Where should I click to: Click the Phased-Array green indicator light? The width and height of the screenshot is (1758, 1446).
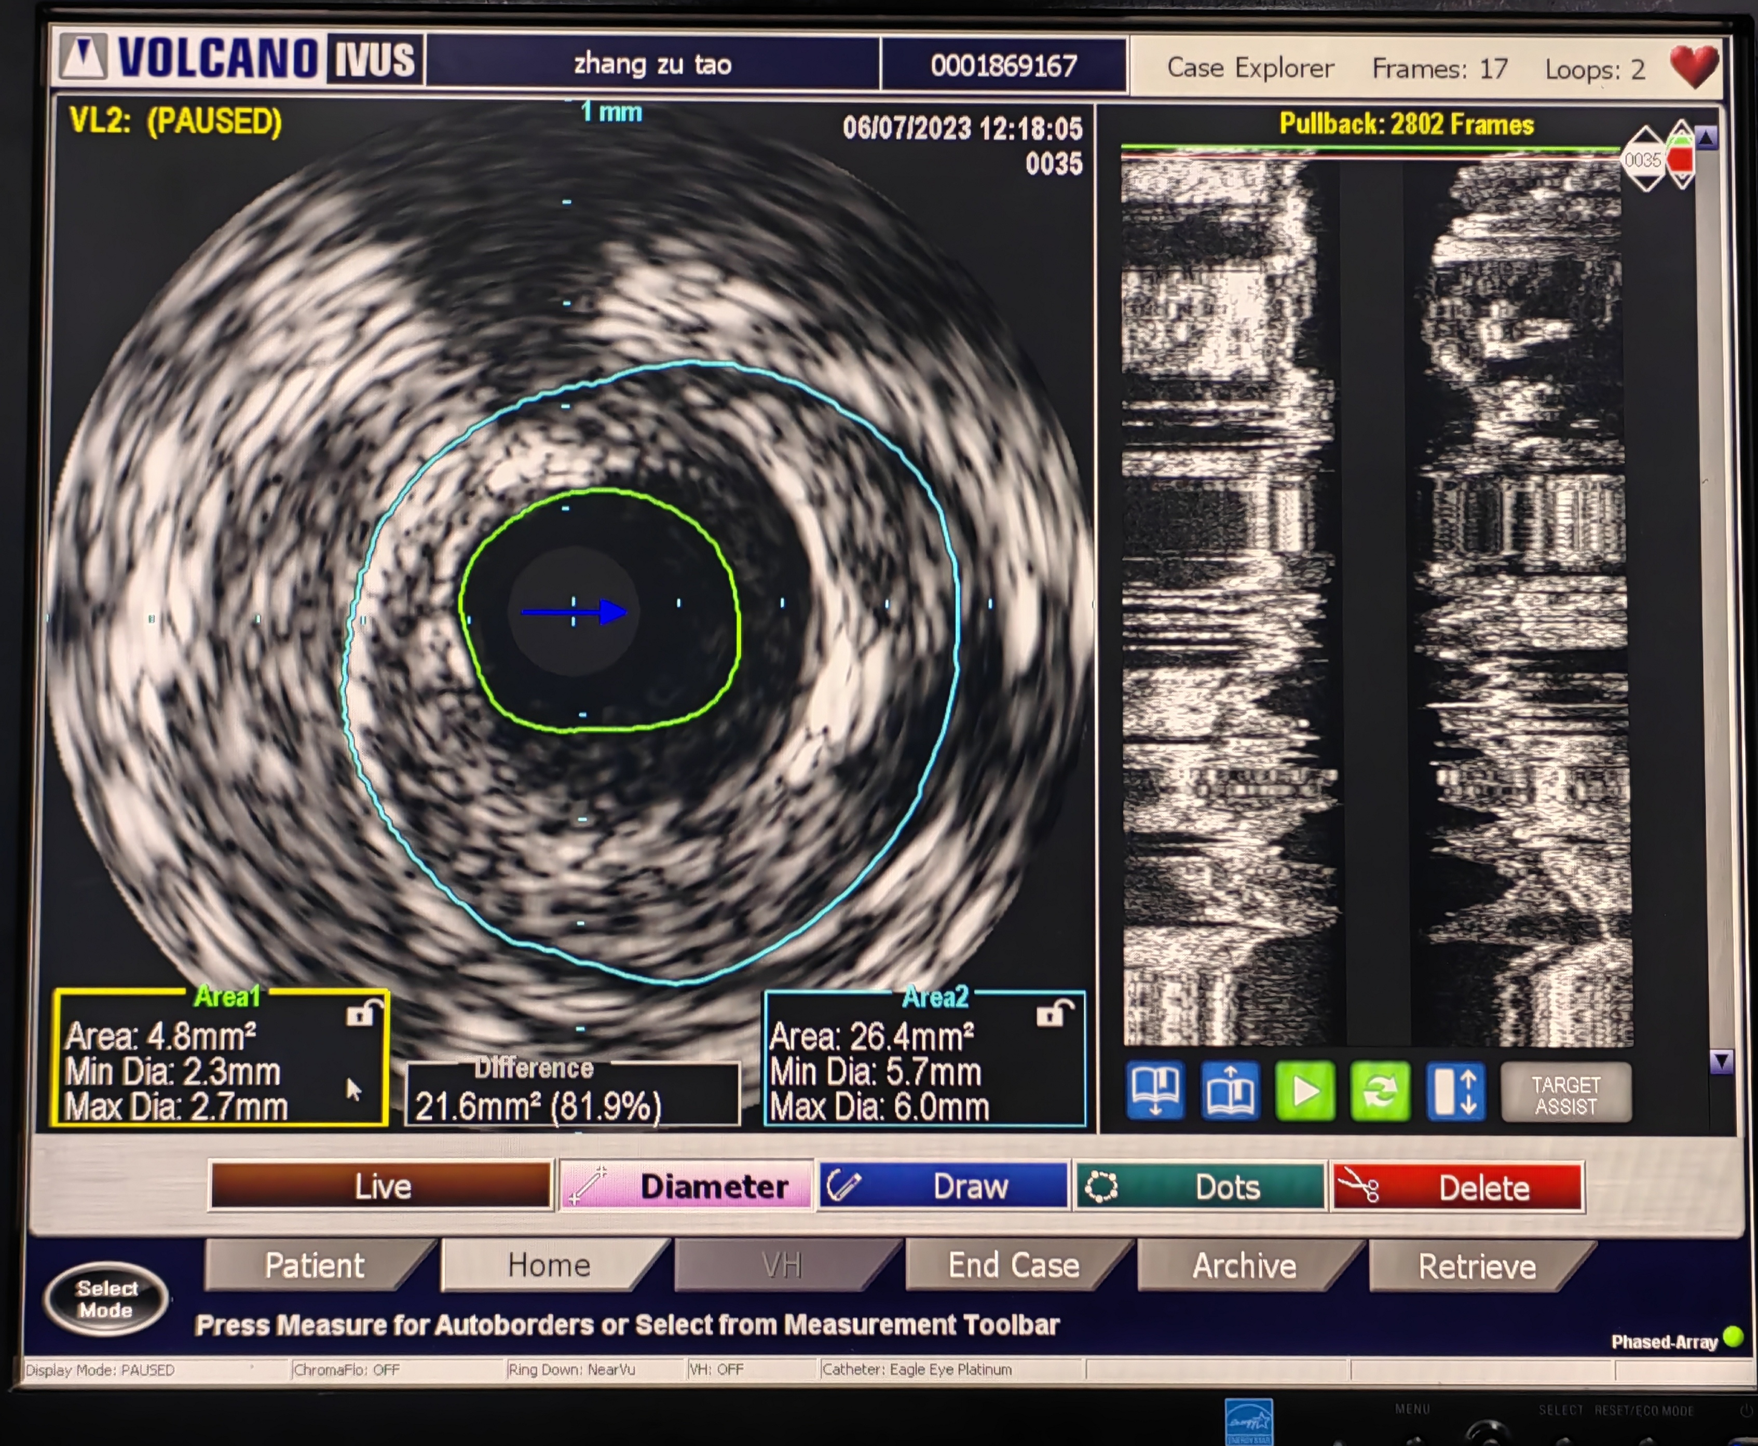1733,1336
